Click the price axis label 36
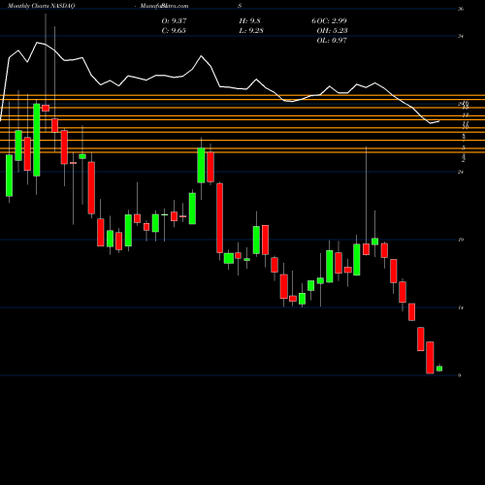485x485 pixels. [x=461, y=9]
